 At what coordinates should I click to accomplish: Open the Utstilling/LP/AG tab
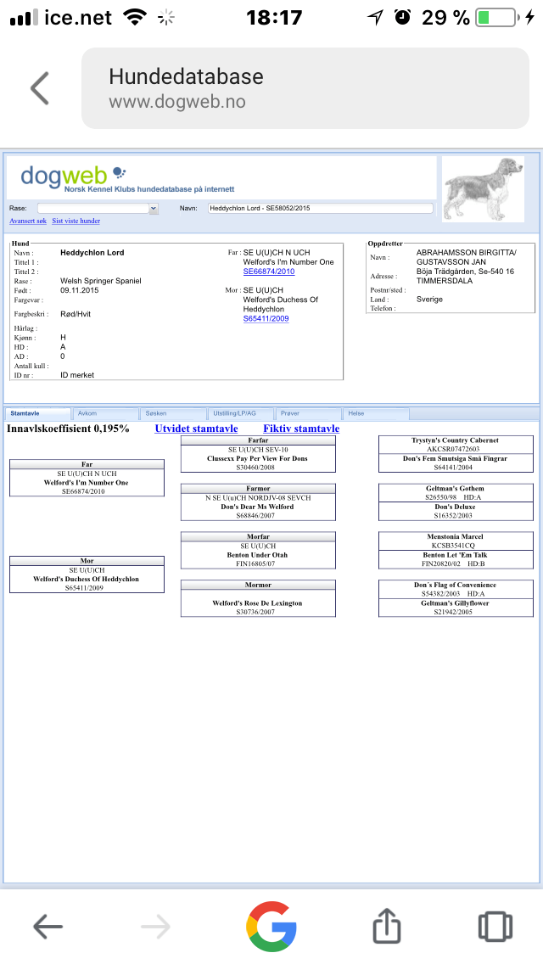tap(240, 414)
